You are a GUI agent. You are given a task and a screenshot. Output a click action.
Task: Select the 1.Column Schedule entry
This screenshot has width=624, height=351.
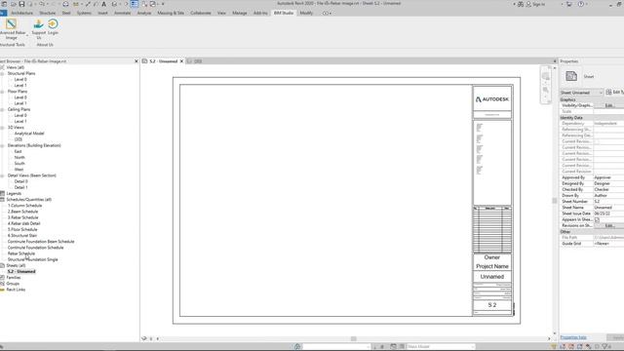[24, 206]
